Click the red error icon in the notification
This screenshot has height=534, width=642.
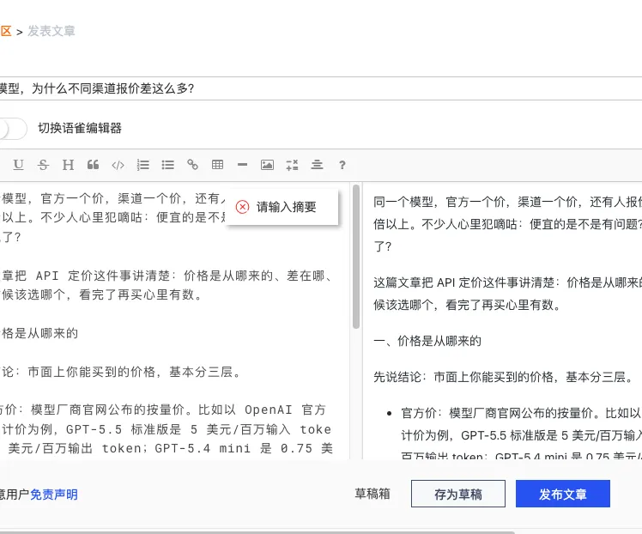tap(242, 207)
